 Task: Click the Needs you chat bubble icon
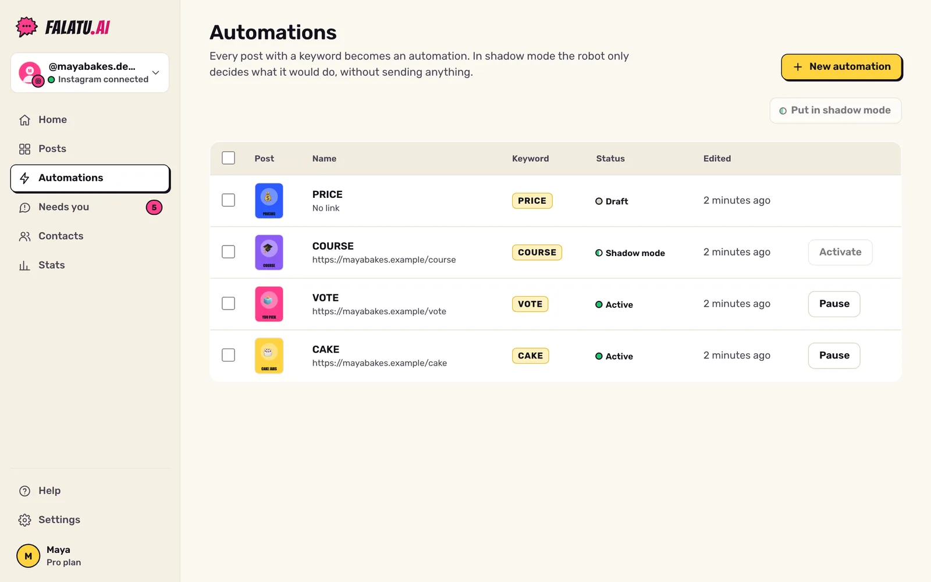point(24,207)
